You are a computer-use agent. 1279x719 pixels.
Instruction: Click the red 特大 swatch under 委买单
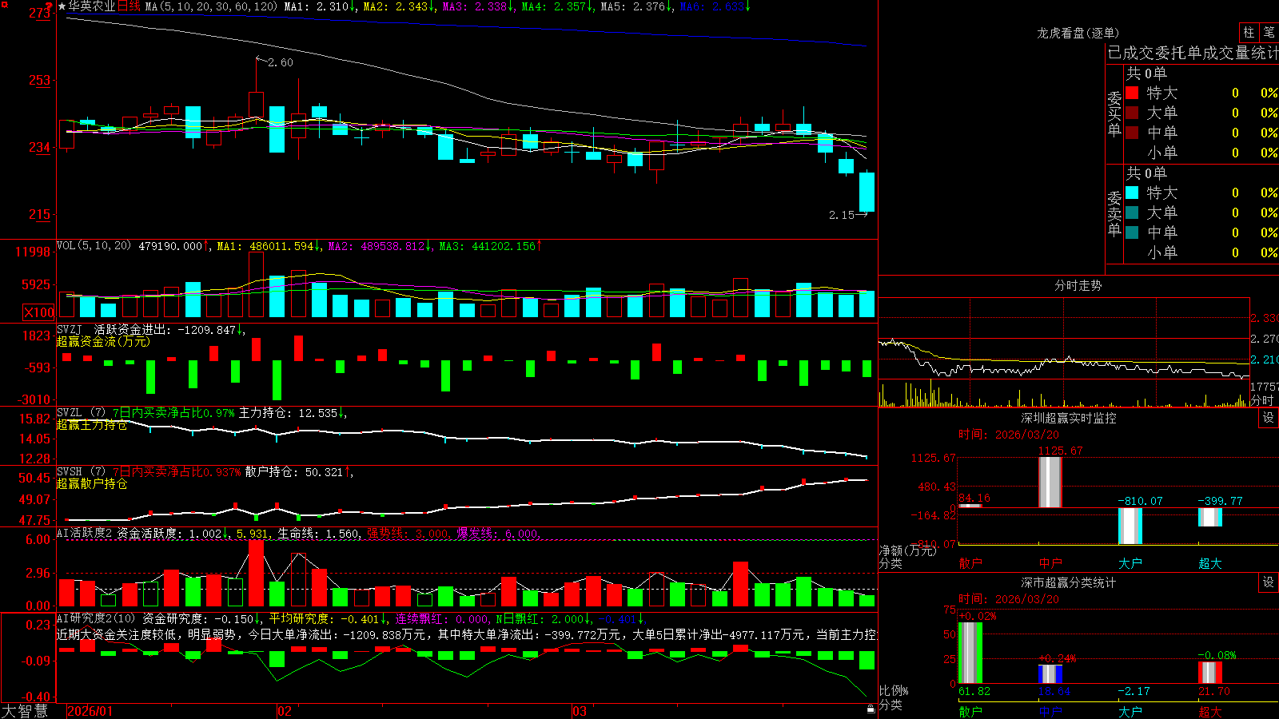1132,93
